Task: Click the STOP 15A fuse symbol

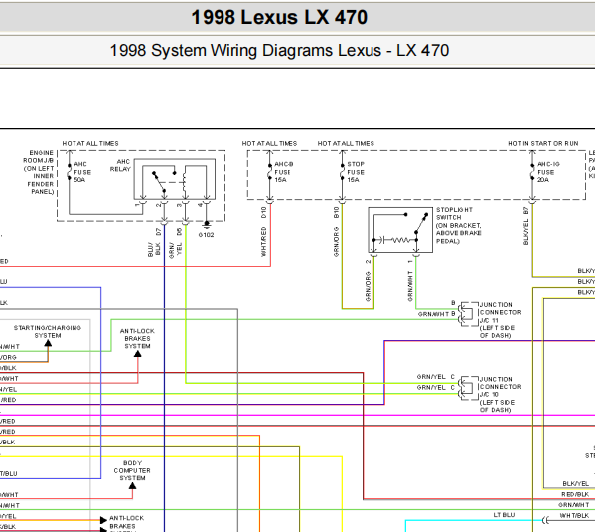Action: [x=343, y=172]
